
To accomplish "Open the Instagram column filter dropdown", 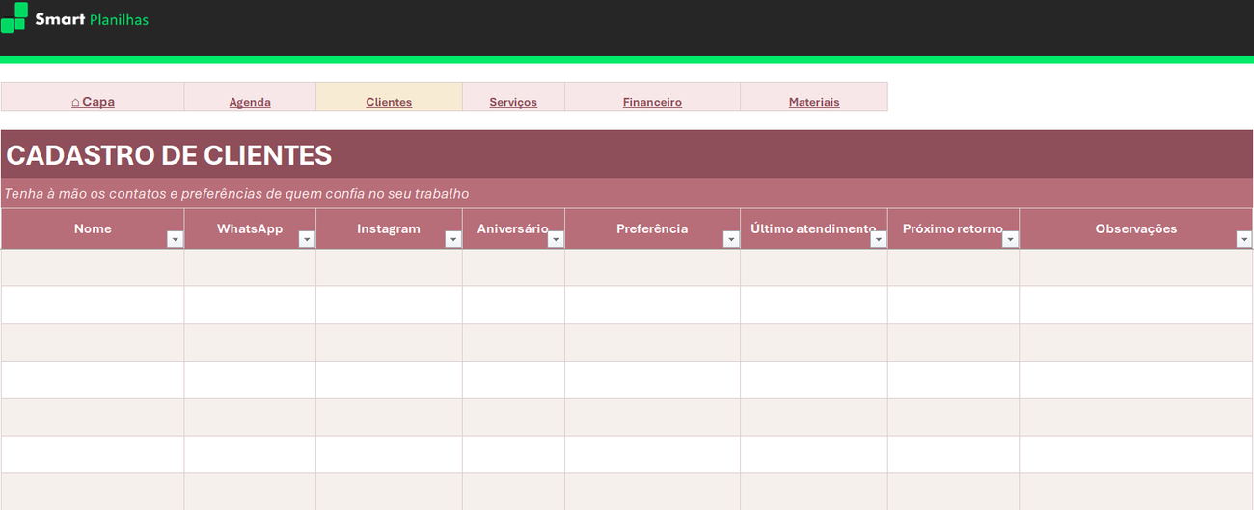I will 453,239.
